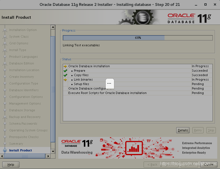Click the sidebar horizontal scrollbar thumb
Image resolution: width=220 pixels, height=169 pixels.
25,156
